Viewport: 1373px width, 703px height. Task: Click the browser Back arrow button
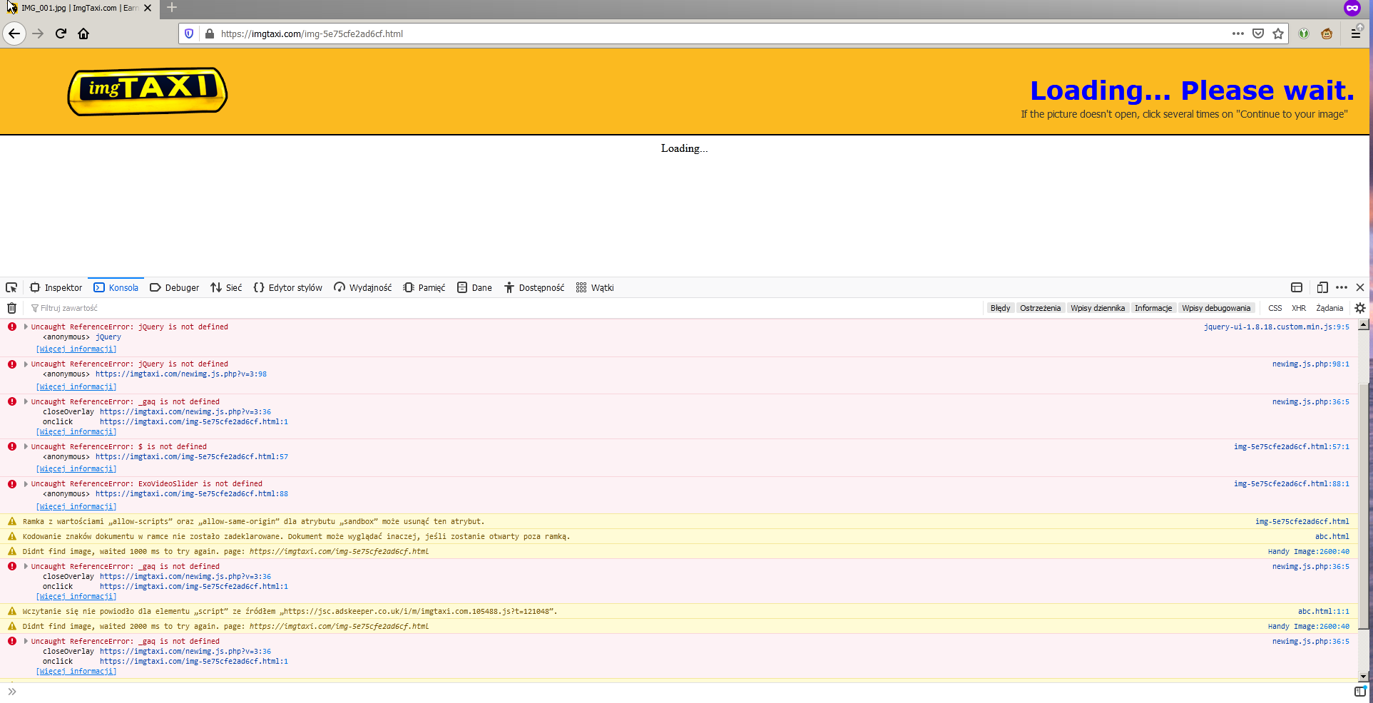[x=14, y=34]
